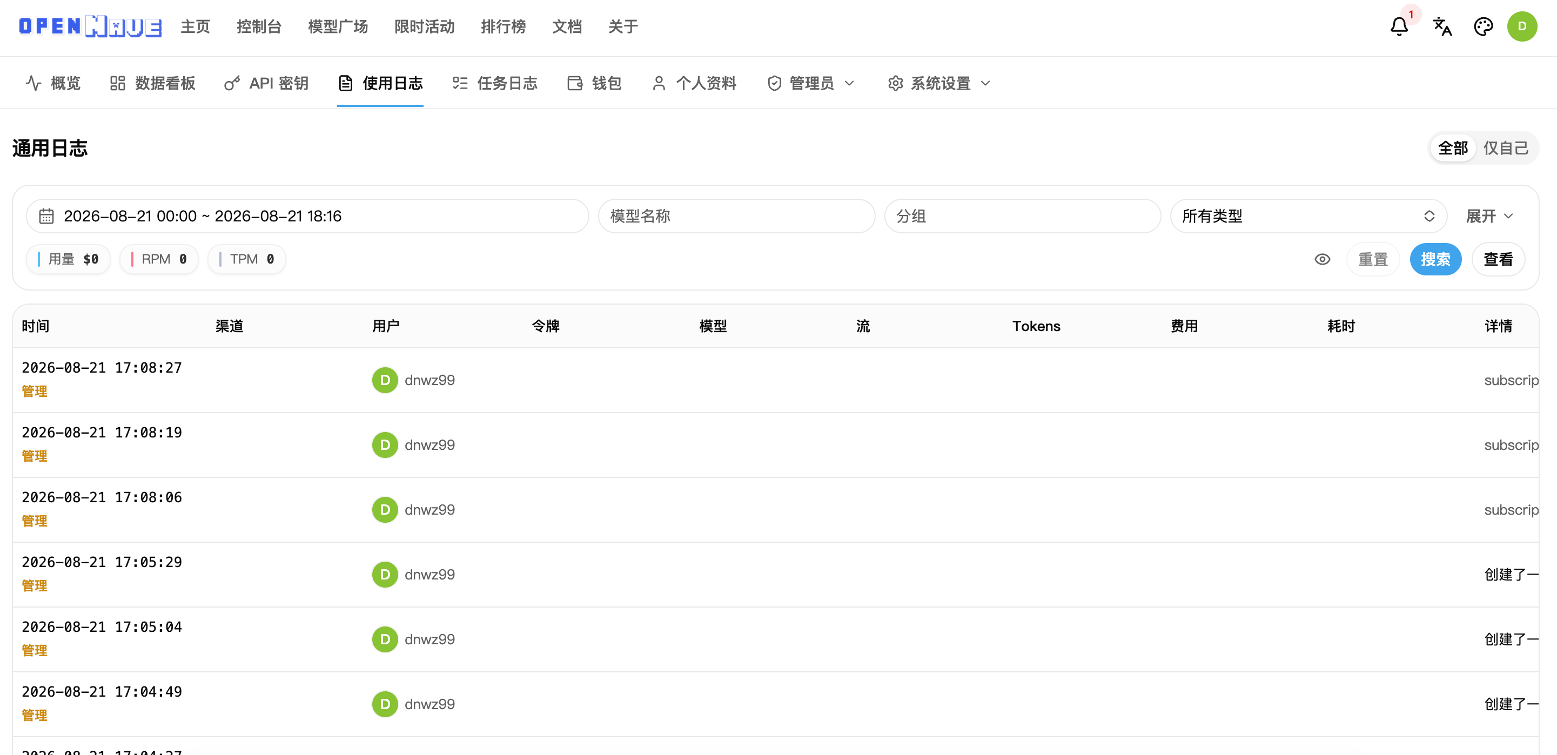Click the 数据看板 grid icon
1557x755 pixels.
[118, 83]
